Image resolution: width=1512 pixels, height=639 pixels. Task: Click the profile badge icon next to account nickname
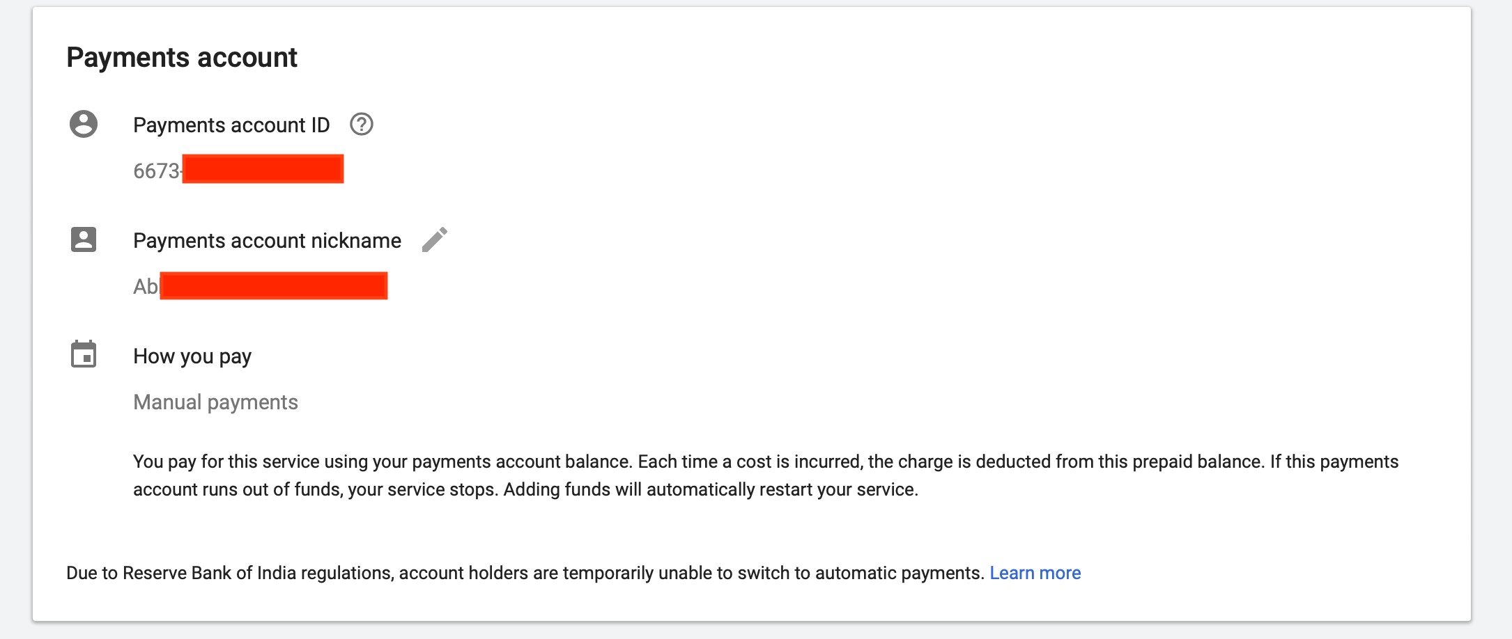pos(84,239)
